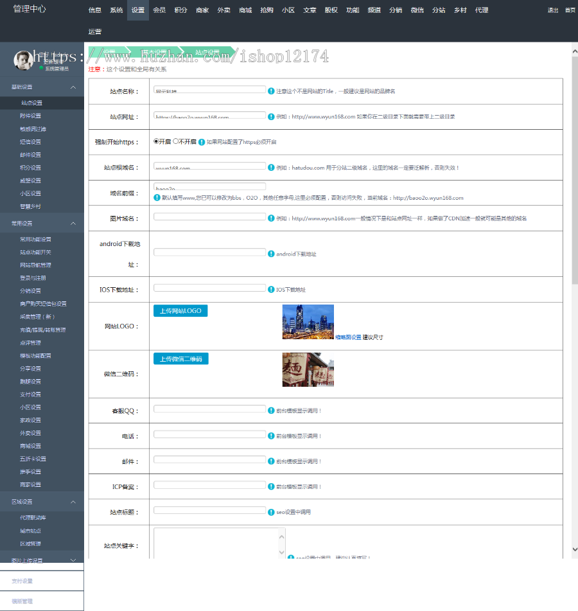Click page scrollbar up arrow
This screenshot has width=578, height=611.
(x=575, y=51)
